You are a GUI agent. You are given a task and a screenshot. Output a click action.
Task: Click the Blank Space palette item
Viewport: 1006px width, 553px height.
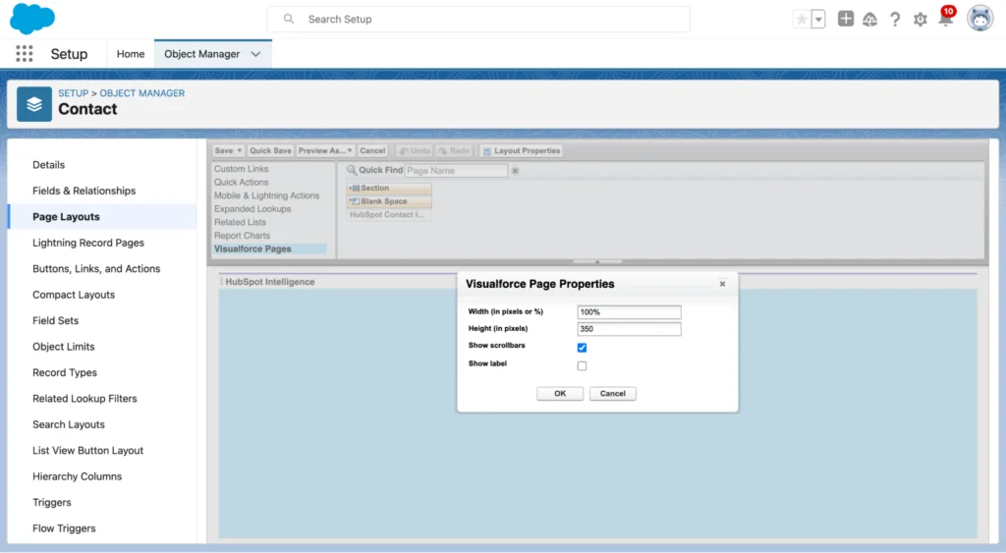[x=389, y=201]
